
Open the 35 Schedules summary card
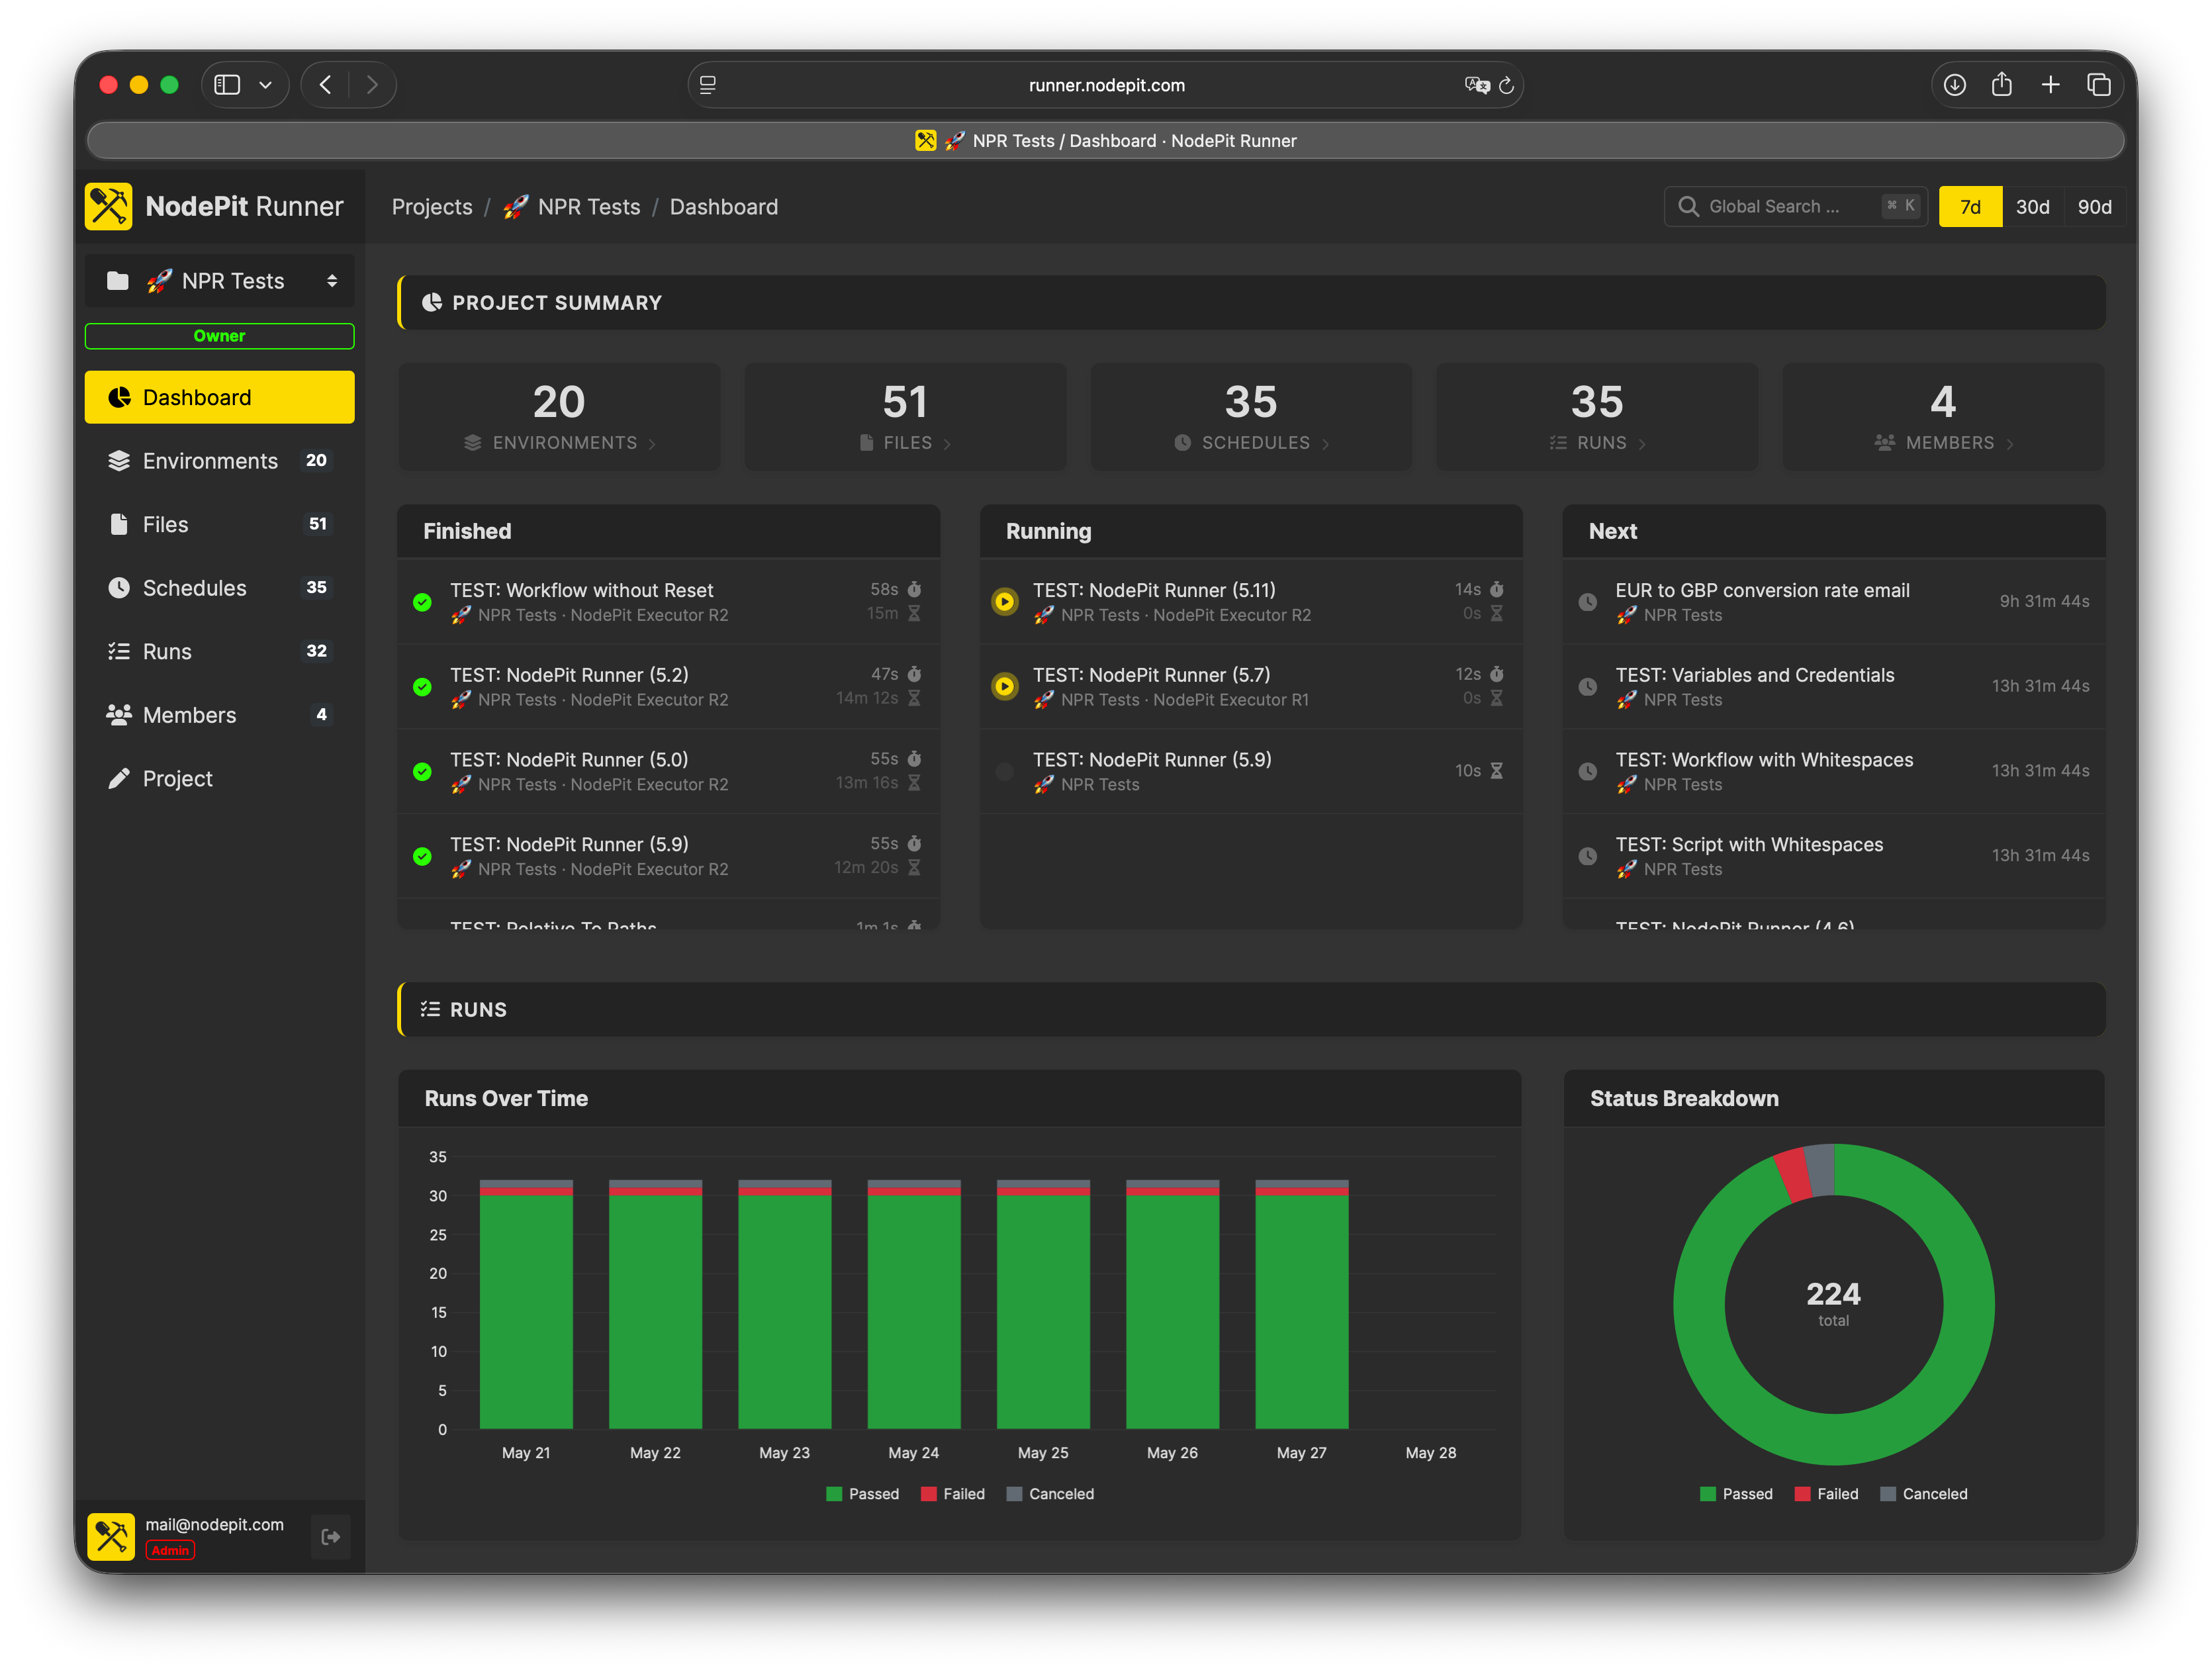point(1251,416)
